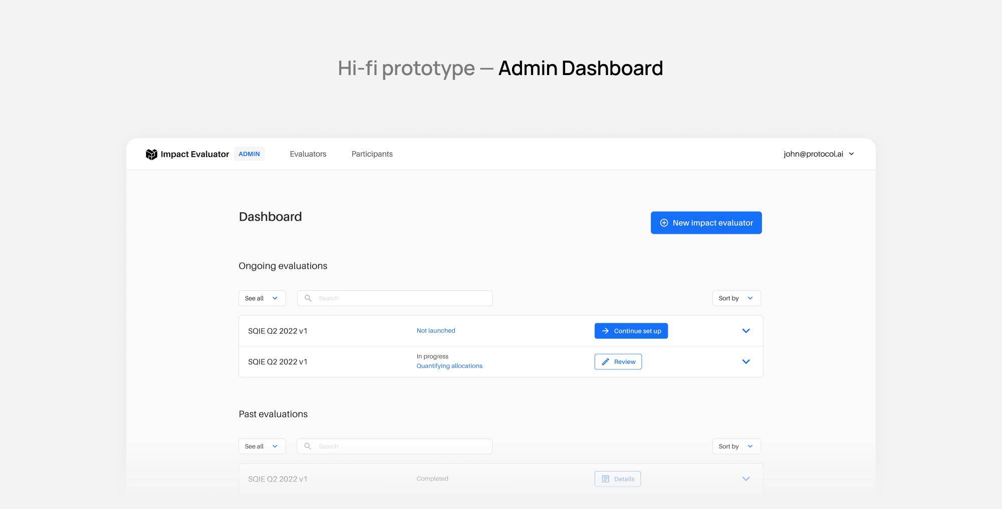Open See all filter for Past evaluations

(x=262, y=446)
